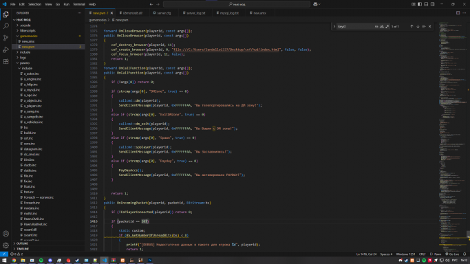Image resolution: width=470 pixels, height=264 pixels.
Task: Jump to next find match
Action: click(x=418, y=26)
